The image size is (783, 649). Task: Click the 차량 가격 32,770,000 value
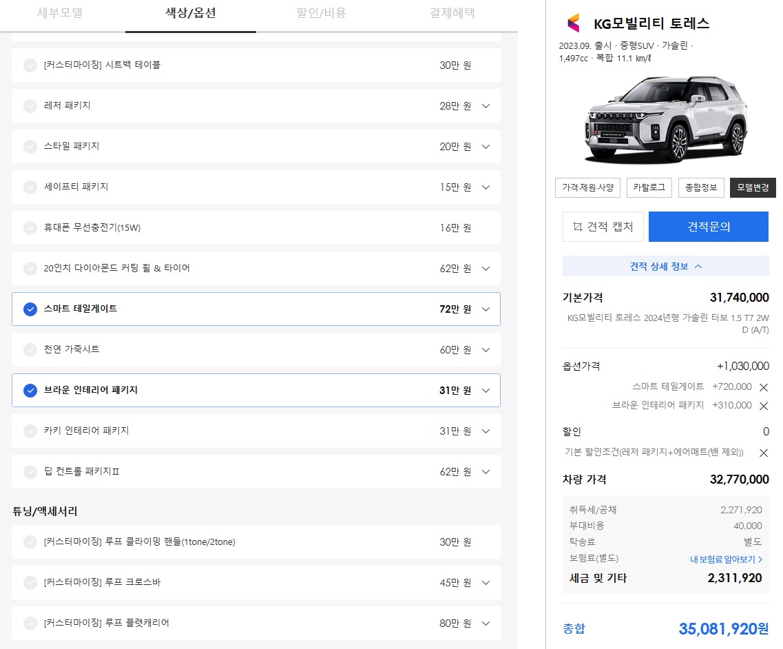740,480
